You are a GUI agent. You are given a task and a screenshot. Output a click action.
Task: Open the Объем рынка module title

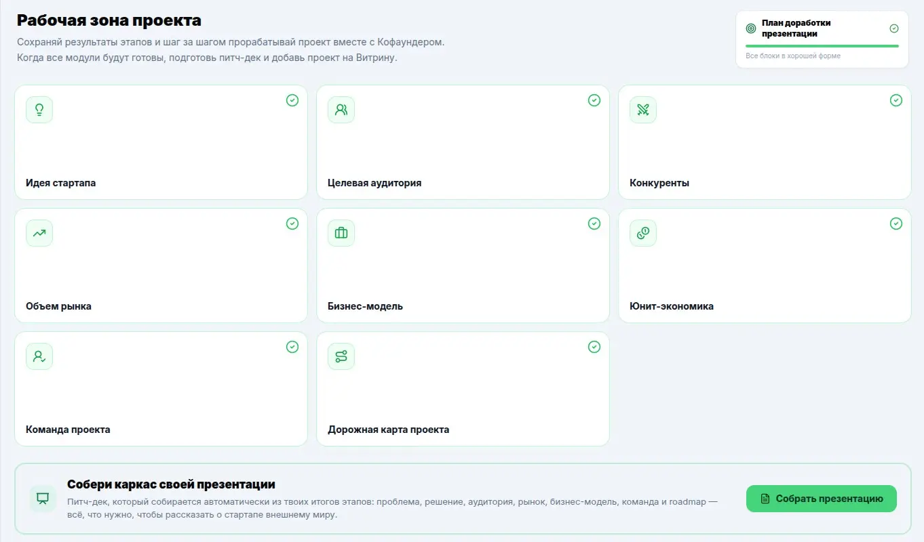click(58, 306)
